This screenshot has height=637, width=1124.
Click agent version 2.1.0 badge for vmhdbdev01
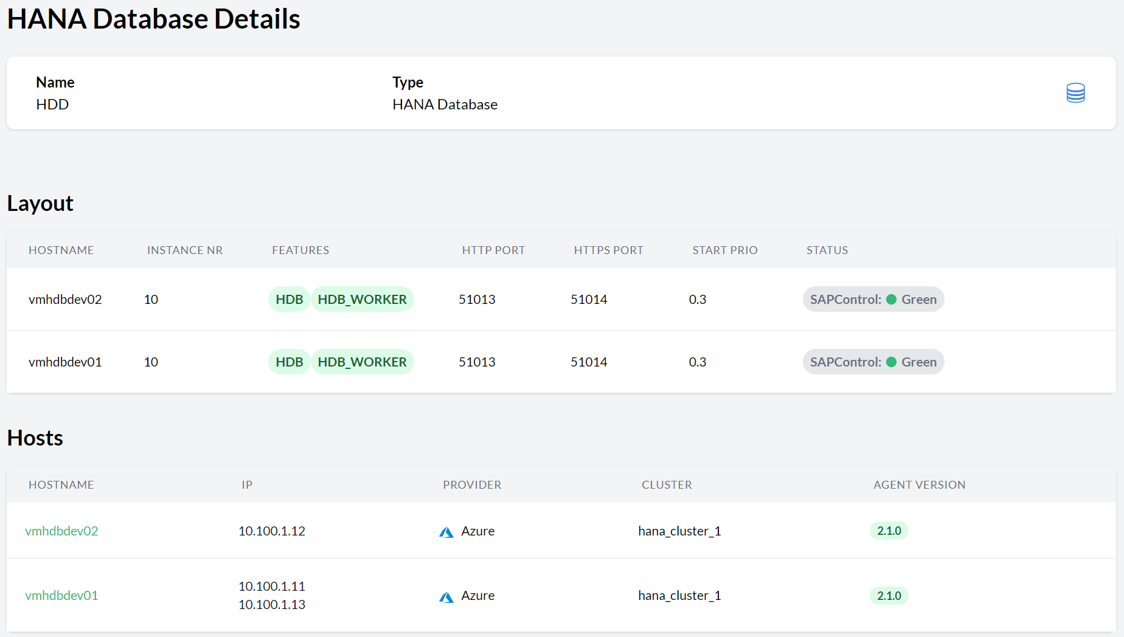(889, 595)
